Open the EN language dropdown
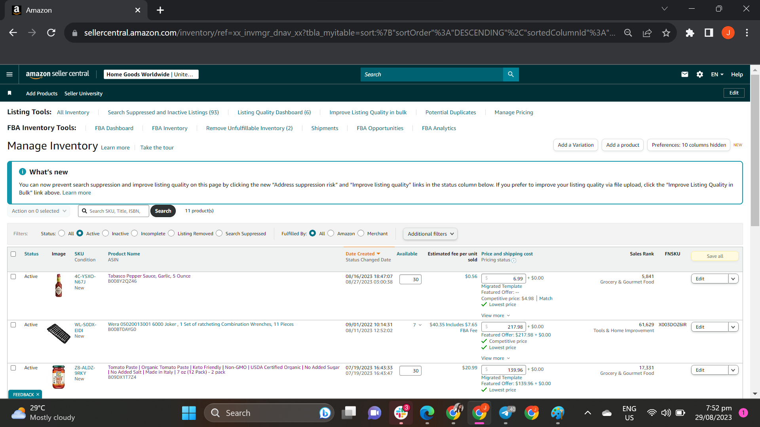Image resolution: width=760 pixels, height=427 pixels. tap(717, 74)
